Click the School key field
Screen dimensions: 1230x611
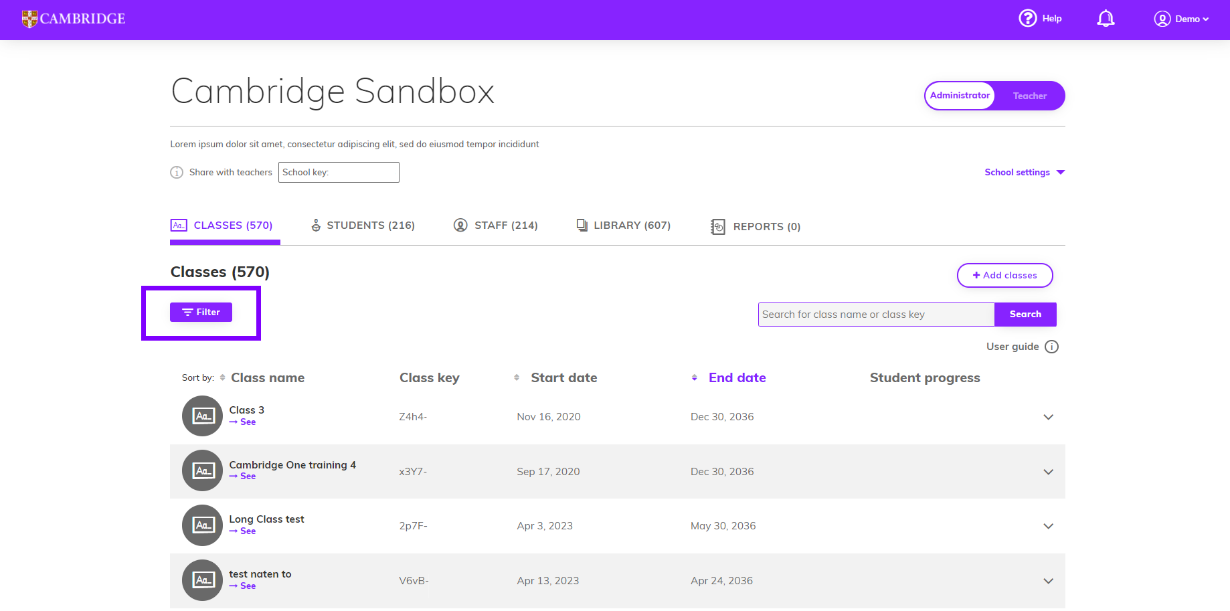click(339, 172)
